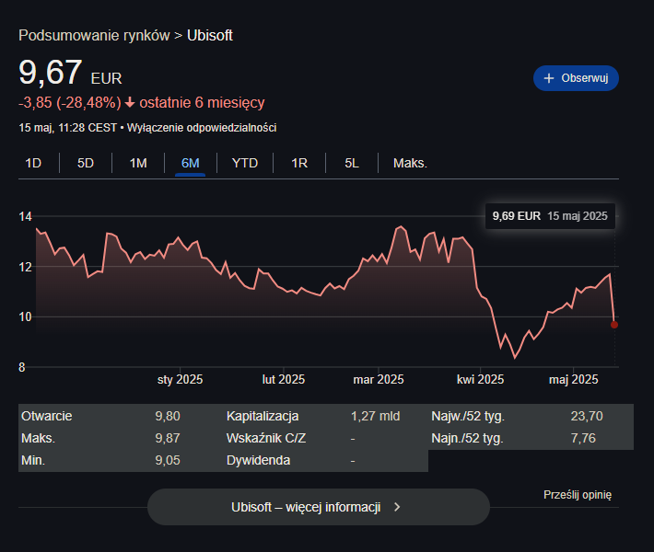654x552 pixels.
Task: Open Podsumowanie rynków breadcrumb link
Action: click(94, 35)
